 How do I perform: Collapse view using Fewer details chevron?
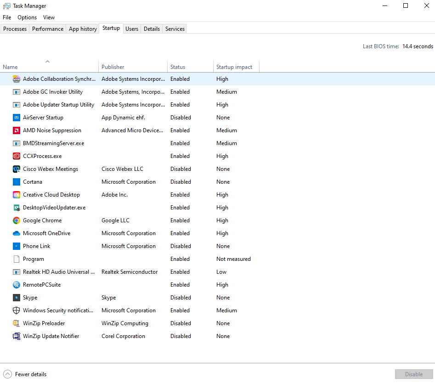(7, 374)
